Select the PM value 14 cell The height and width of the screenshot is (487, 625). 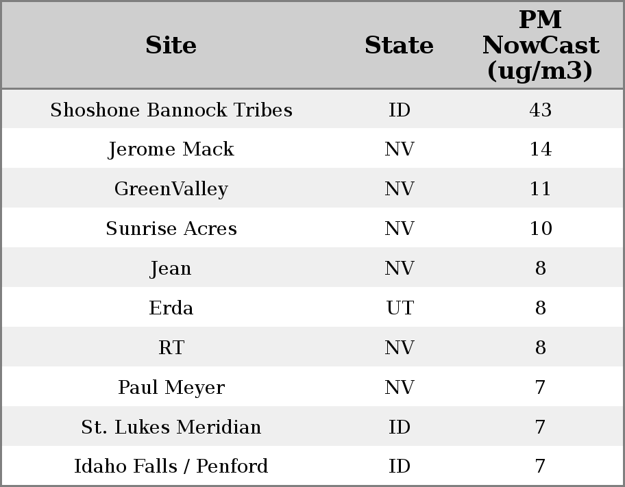pyautogui.click(x=540, y=149)
